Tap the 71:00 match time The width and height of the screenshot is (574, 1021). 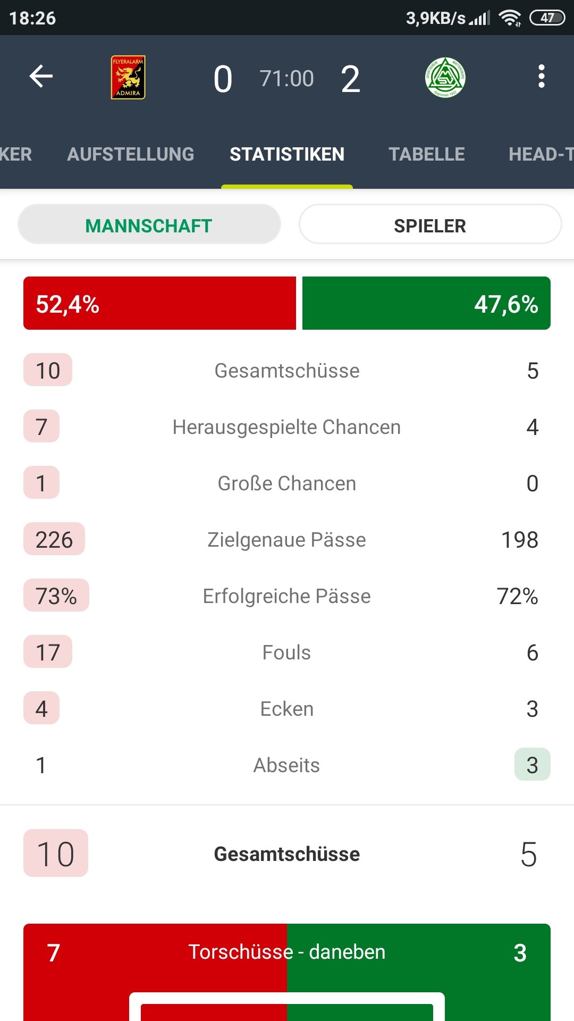click(x=287, y=79)
